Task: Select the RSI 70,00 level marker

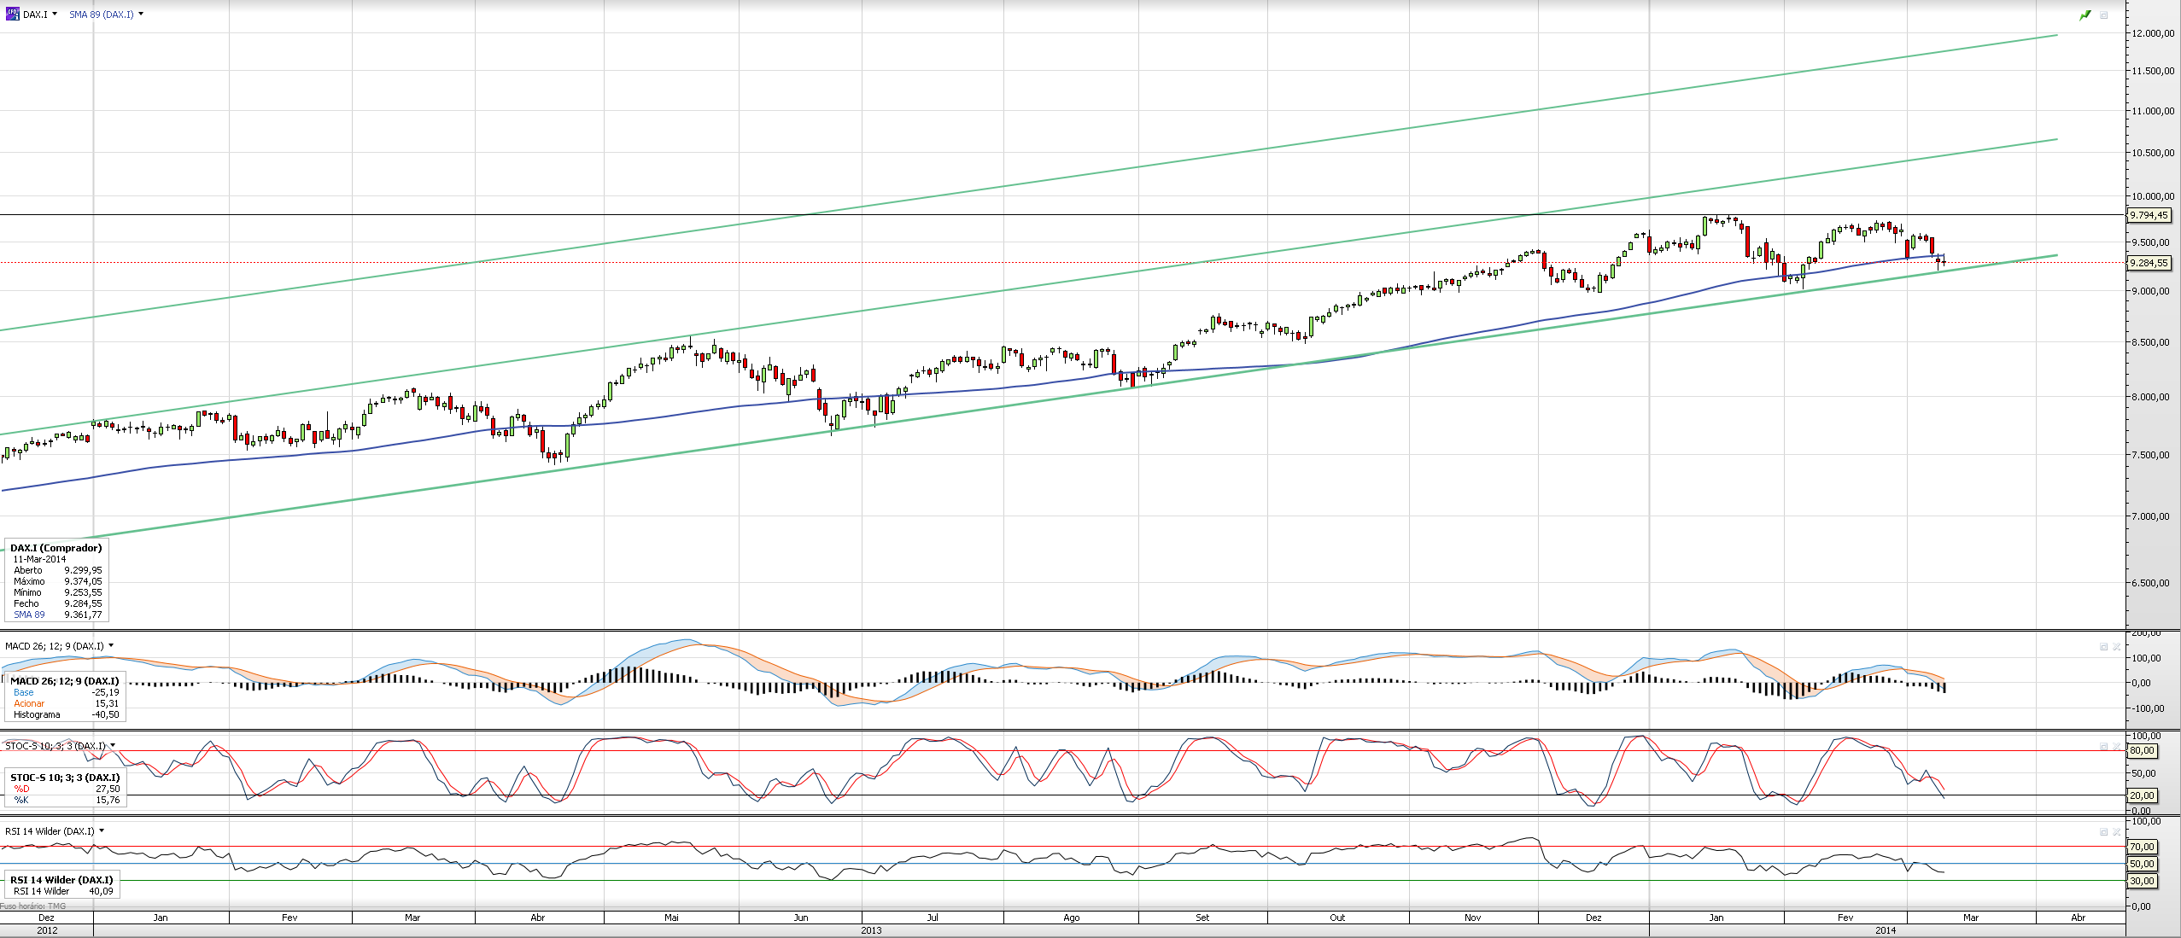Action: click(2141, 847)
